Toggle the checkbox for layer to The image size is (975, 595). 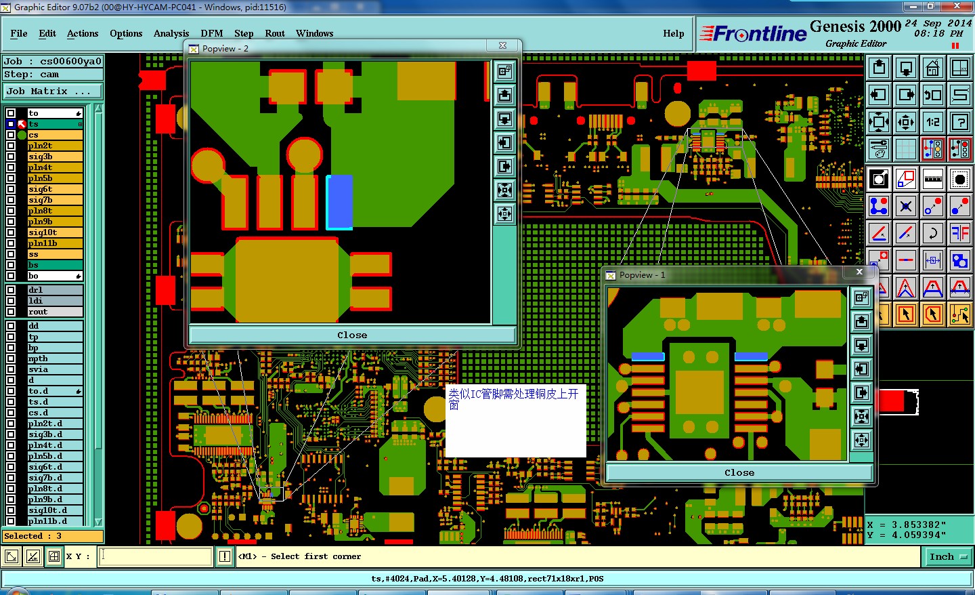(x=11, y=113)
